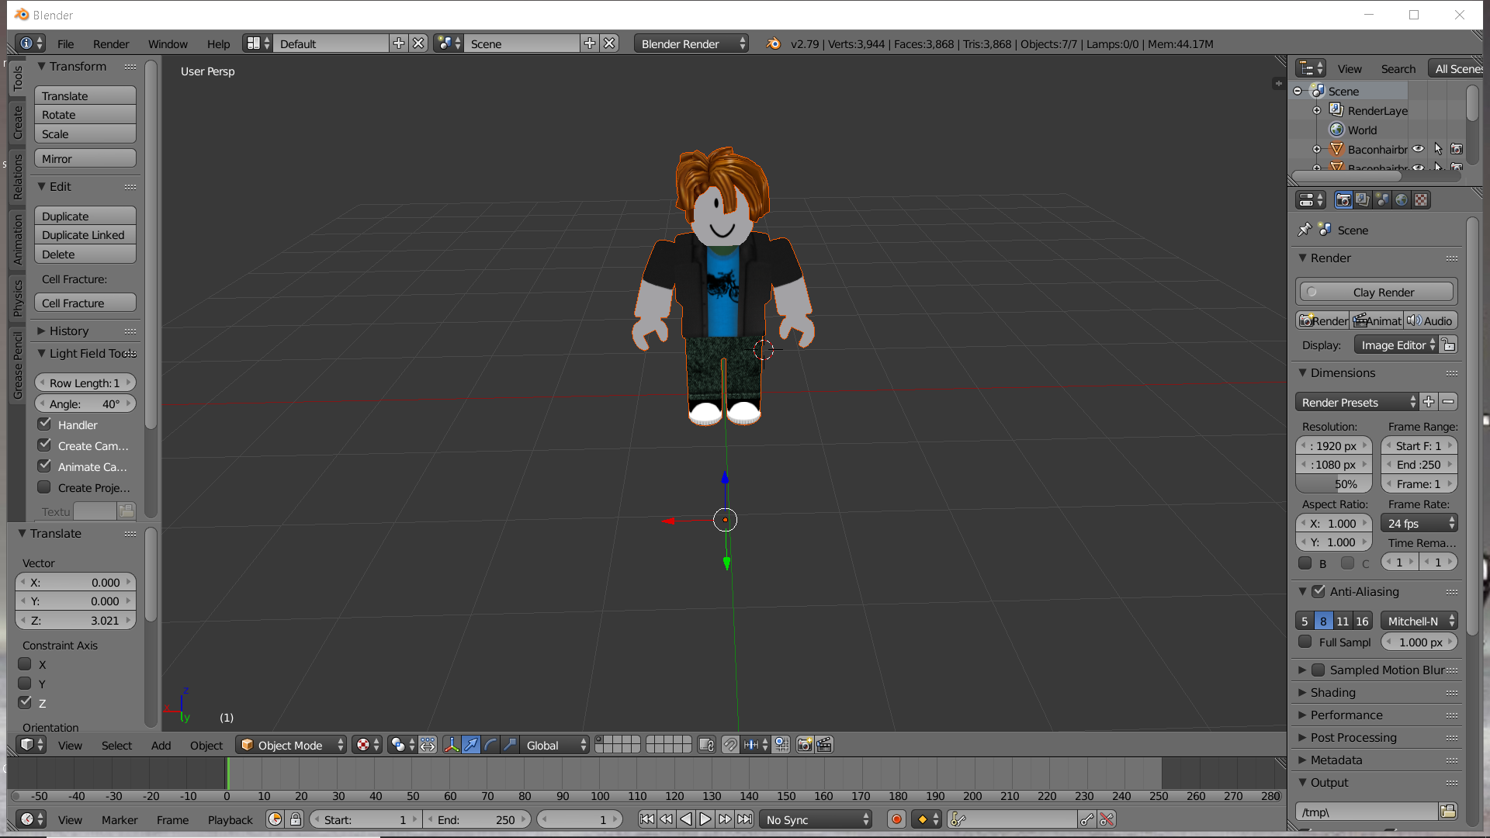Click delete keyframes crossed key icon

(1107, 819)
